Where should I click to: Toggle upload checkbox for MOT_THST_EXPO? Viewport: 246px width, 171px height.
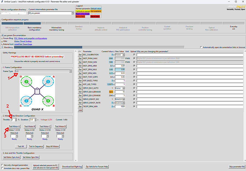[x=134, y=77]
